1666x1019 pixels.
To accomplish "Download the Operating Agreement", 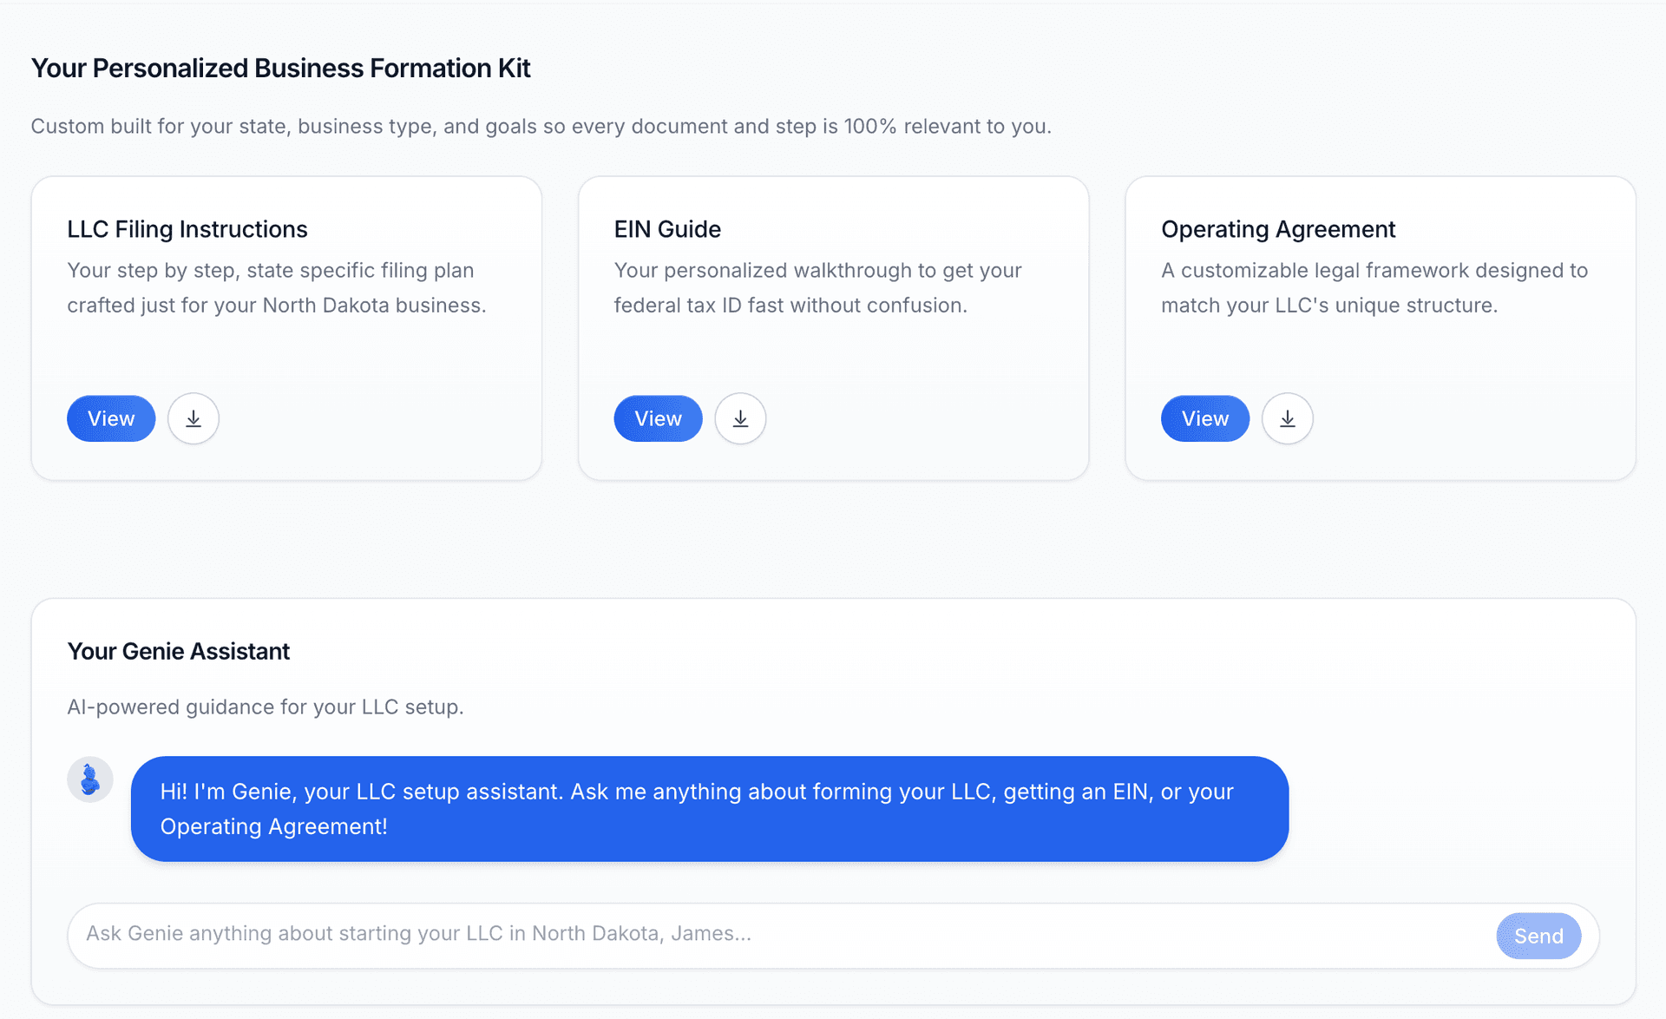I will coord(1287,418).
